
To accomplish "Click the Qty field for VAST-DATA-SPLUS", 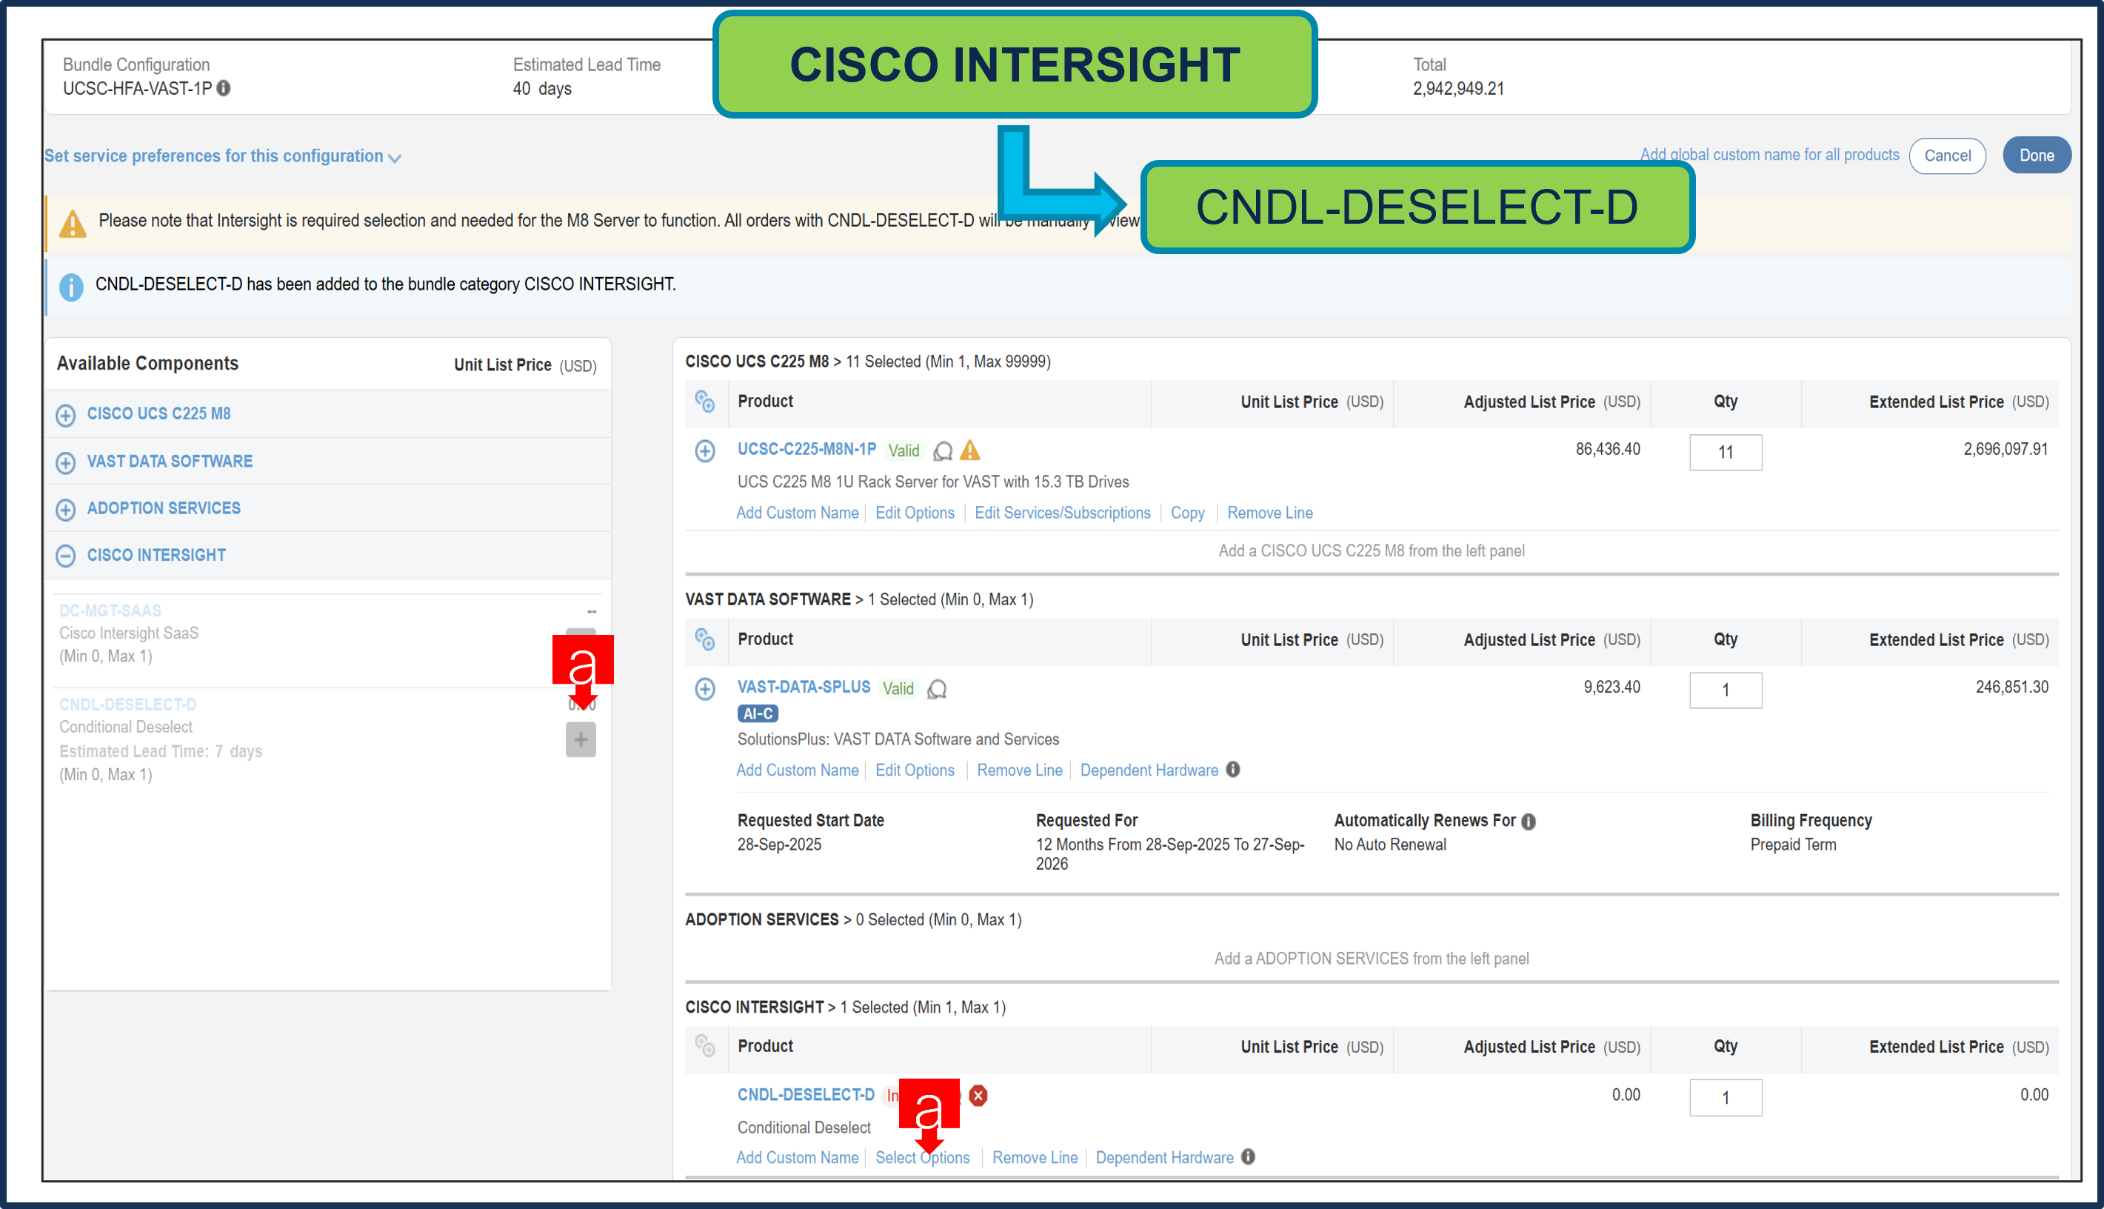I will [x=1726, y=690].
